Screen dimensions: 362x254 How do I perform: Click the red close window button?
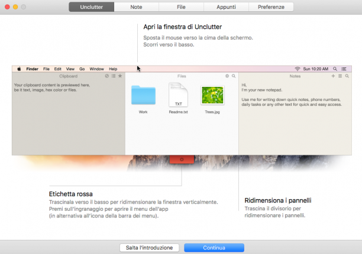tap(7, 7)
